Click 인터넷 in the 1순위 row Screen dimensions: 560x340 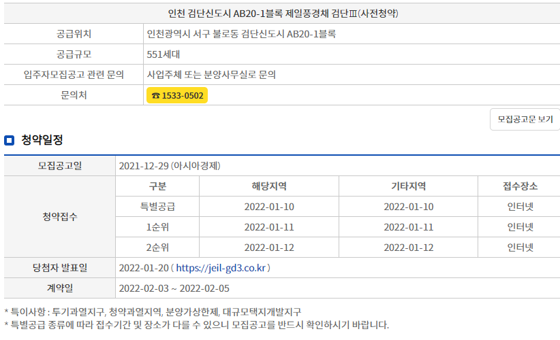(520, 227)
